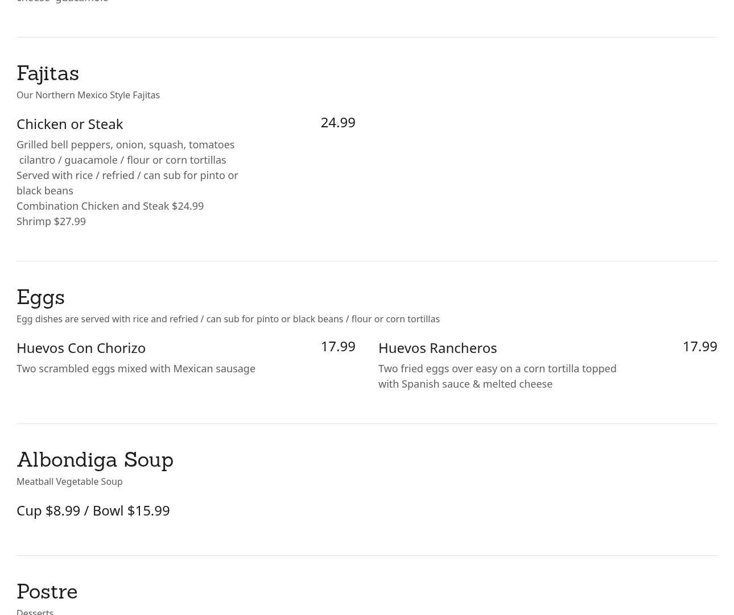The image size is (734, 615).
Task: Click the 'cilantro / guacamole / flour or corn tortillas' line
Action: (122, 160)
